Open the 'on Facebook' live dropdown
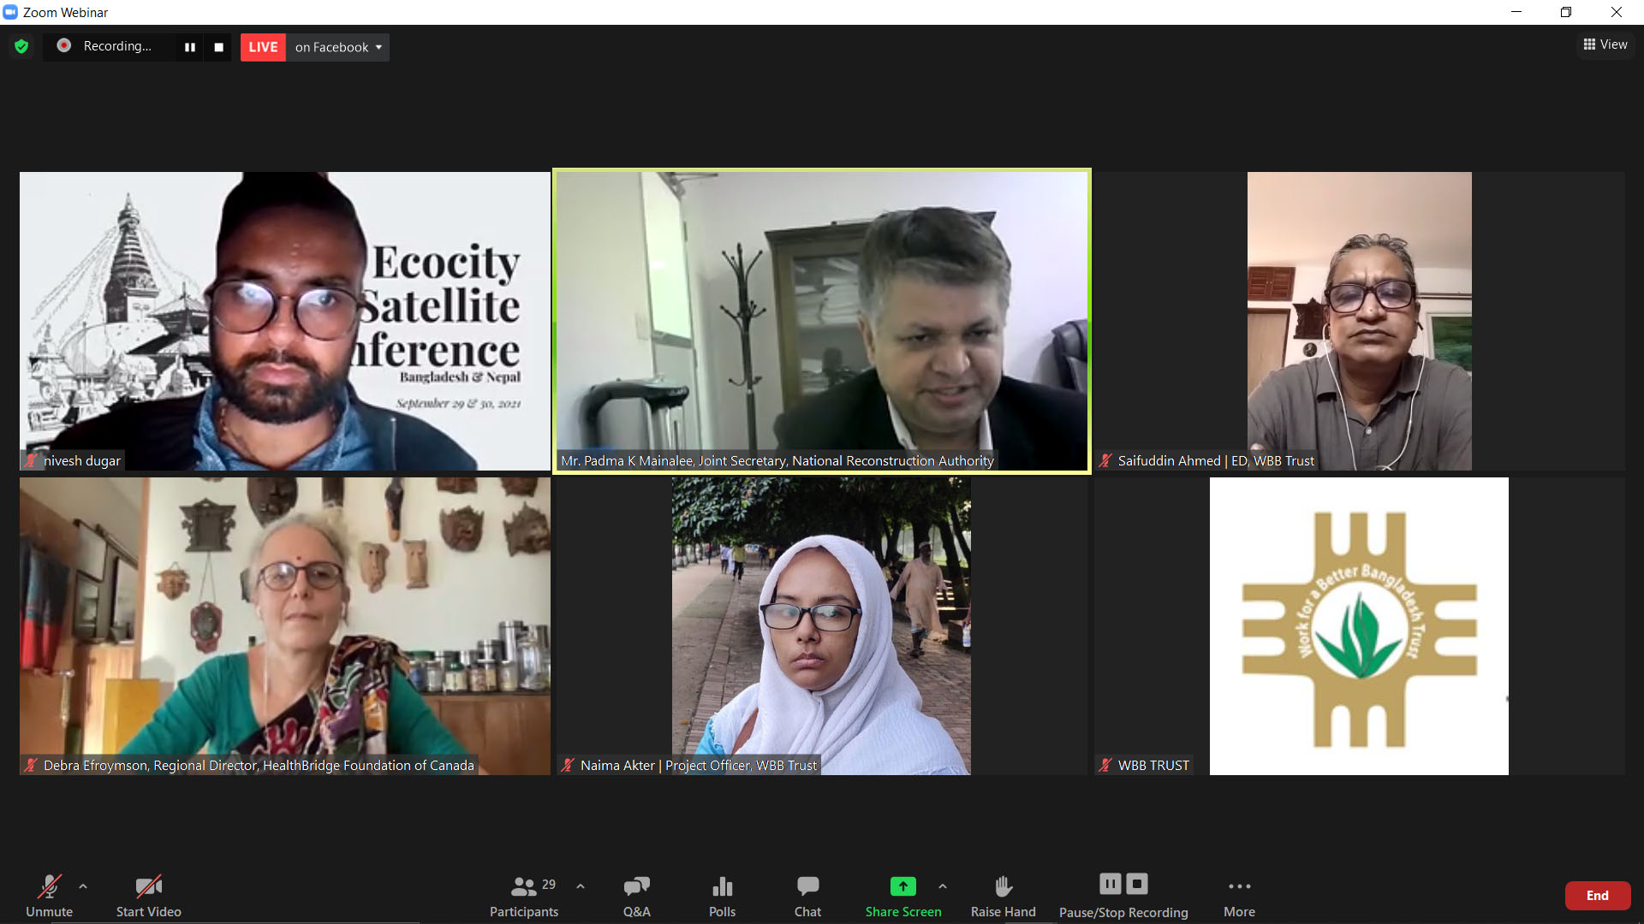 click(x=337, y=47)
